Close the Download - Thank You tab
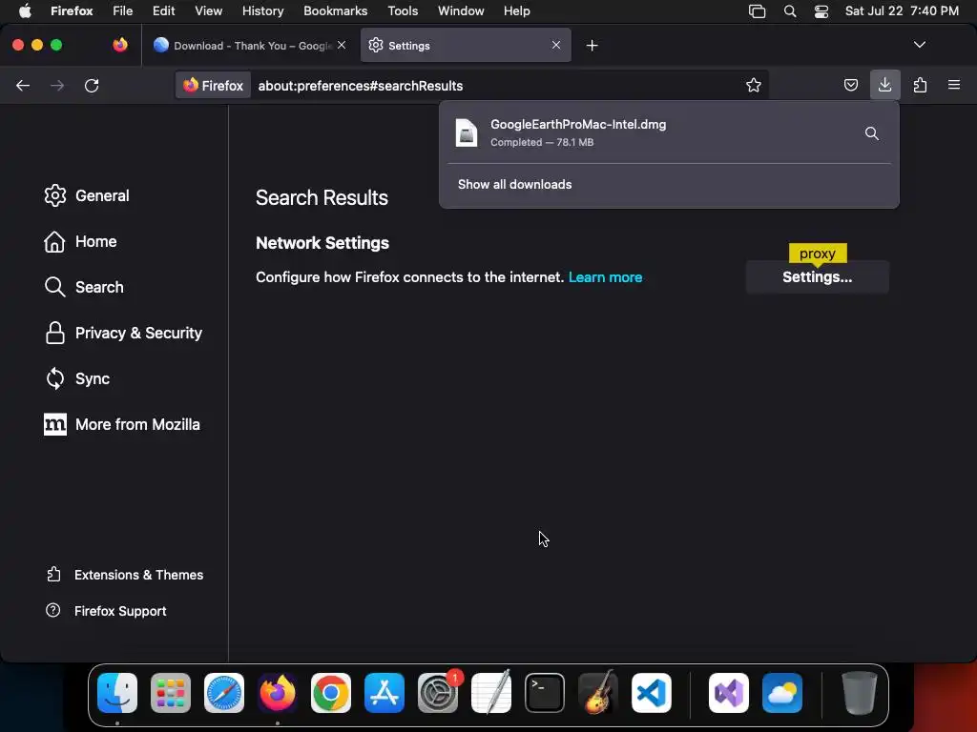The image size is (977, 732). (x=342, y=45)
